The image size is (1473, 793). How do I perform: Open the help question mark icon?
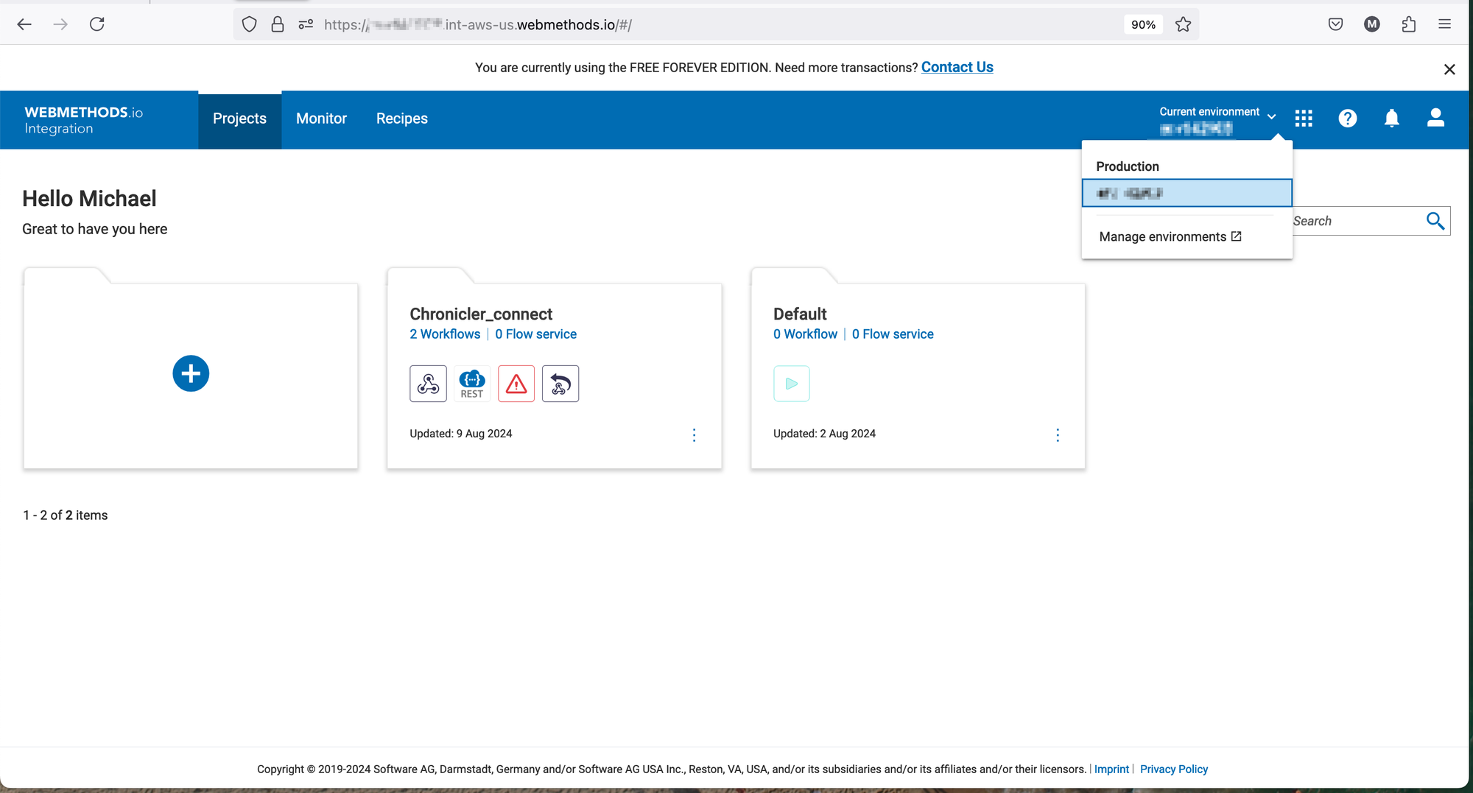(1347, 119)
